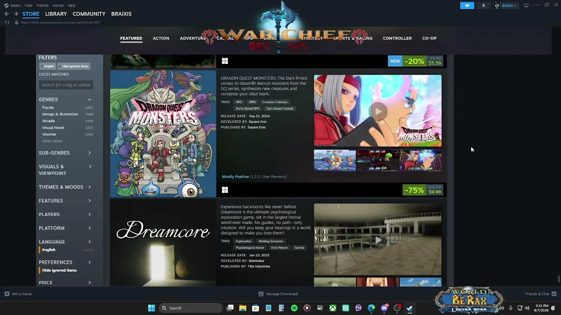Switch to Big Picture mode via monitor icon
Image resolution: width=561 pixels, height=315 pixels.
point(526,5)
